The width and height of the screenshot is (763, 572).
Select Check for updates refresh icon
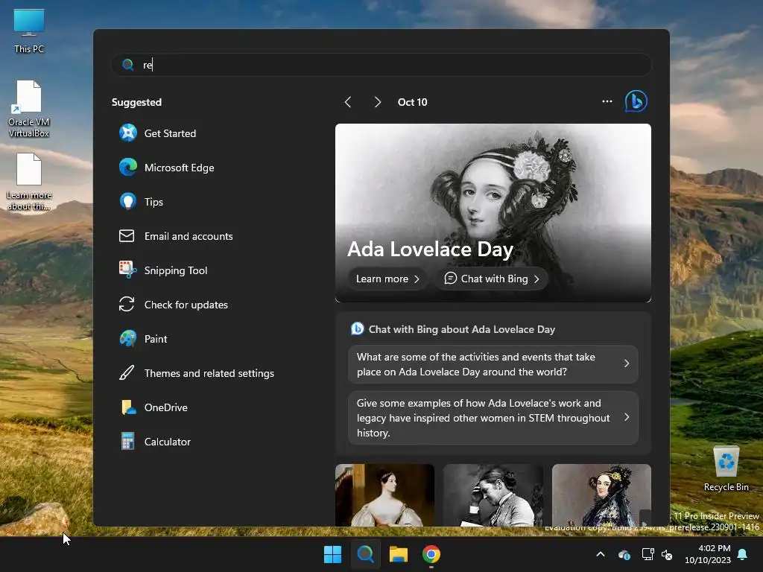click(127, 305)
